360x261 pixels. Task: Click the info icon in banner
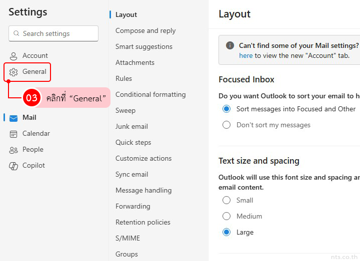230,45
